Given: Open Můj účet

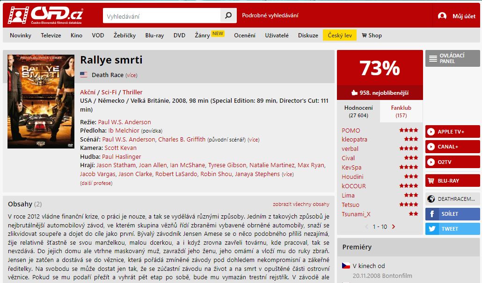Looking at the screenshot, I should 464,16.
